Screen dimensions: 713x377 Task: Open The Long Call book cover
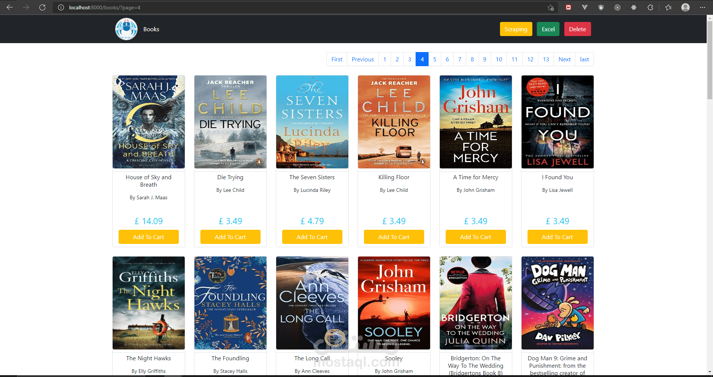tap(312, 303)
